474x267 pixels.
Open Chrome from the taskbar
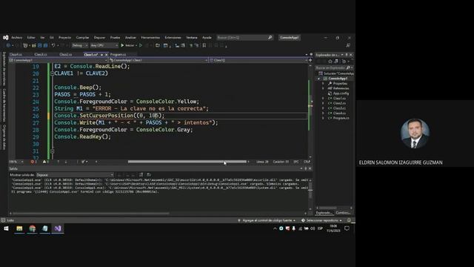(33, 228)
